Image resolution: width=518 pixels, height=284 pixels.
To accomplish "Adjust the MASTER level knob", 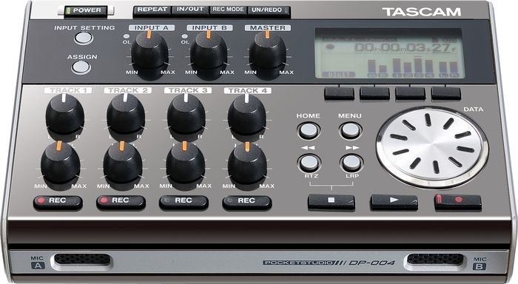I will pos(267,53).
